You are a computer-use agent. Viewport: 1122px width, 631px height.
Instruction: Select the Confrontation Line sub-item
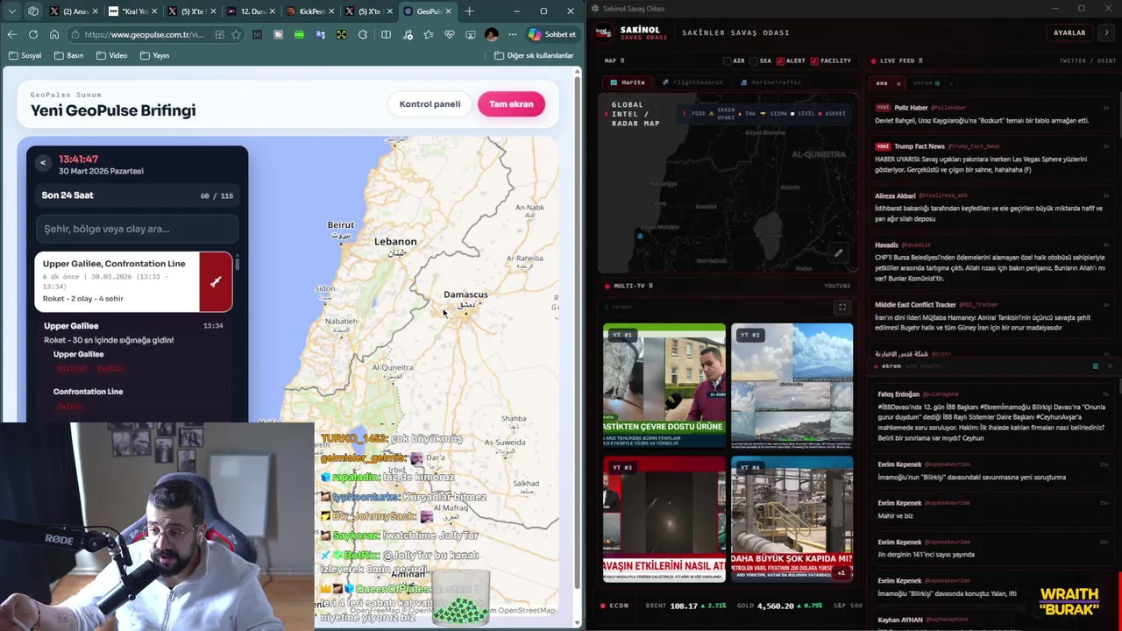click(88, 392)
